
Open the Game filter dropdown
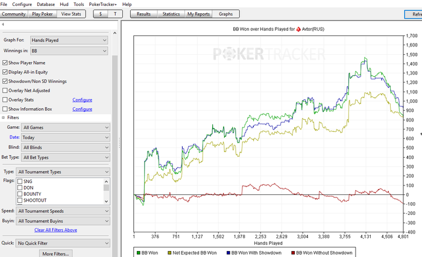pyautogui.click(x=66, y=128)
